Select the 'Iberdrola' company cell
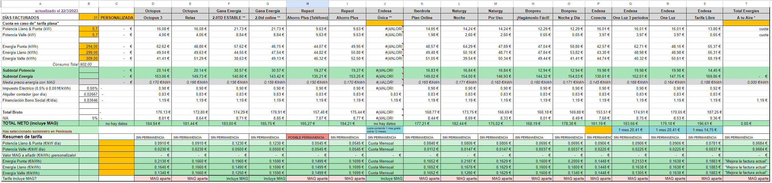 422,11
